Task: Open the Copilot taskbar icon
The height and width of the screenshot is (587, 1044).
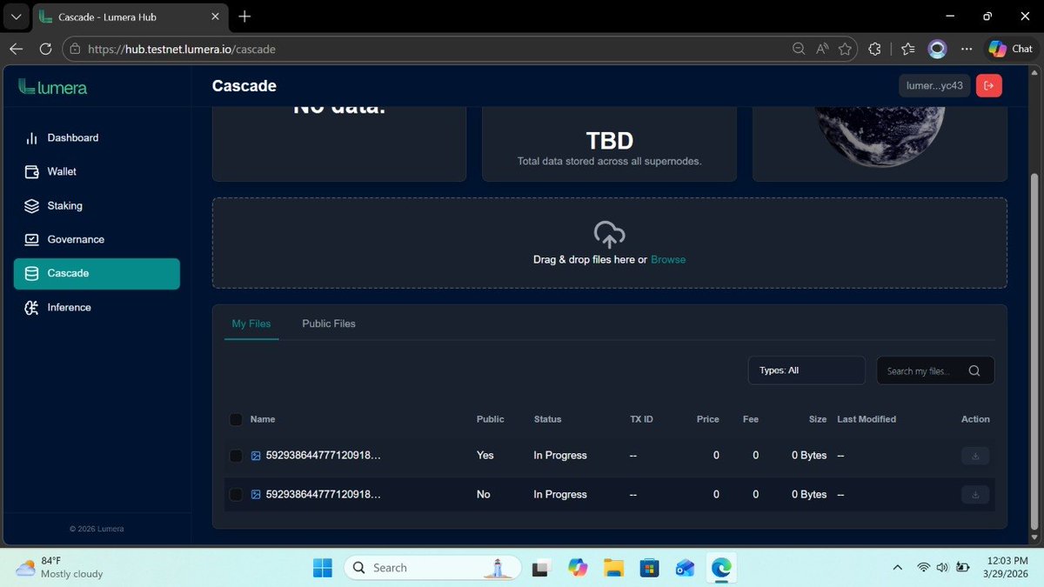Action: pyautogui.click(x=578, y=568)
